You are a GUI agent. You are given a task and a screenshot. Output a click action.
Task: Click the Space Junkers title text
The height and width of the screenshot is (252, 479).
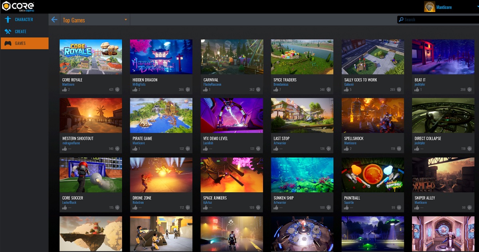click(215, 198)
